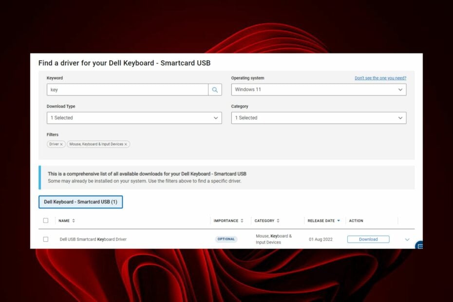Remove the Mouse, Keyboard & Input Devices filter
This screenshot has width=453, height=302.
coord(126,144)
